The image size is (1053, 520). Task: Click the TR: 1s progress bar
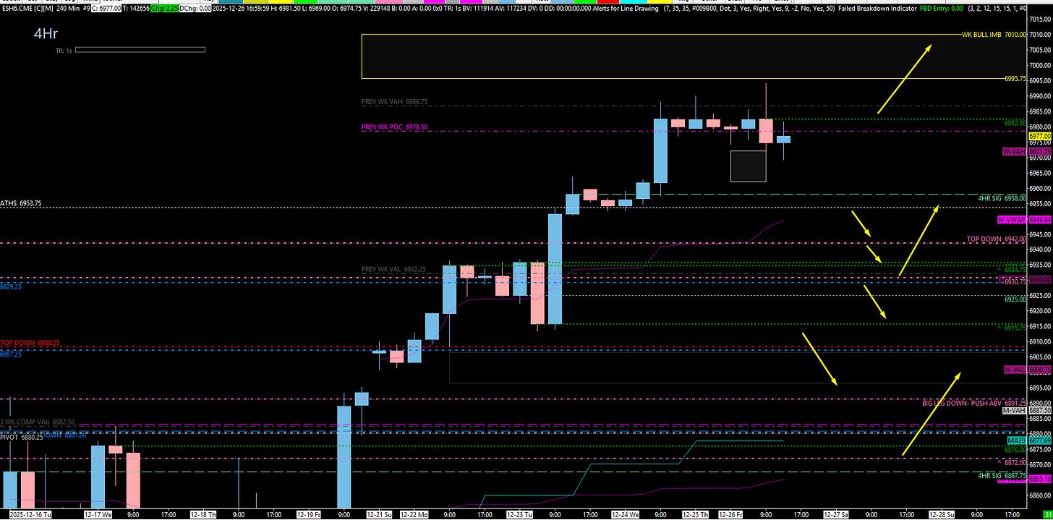[x=140, y=50]
